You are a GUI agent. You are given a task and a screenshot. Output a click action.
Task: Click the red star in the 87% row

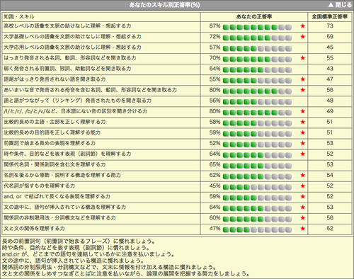tap(303, 26)
